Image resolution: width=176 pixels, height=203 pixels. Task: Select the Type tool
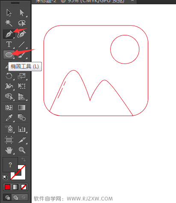point(9,44)
